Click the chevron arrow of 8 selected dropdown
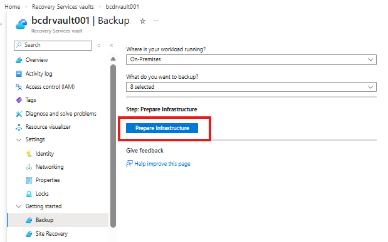The height and width of the screenshot is (242, 388). [370, 87]
